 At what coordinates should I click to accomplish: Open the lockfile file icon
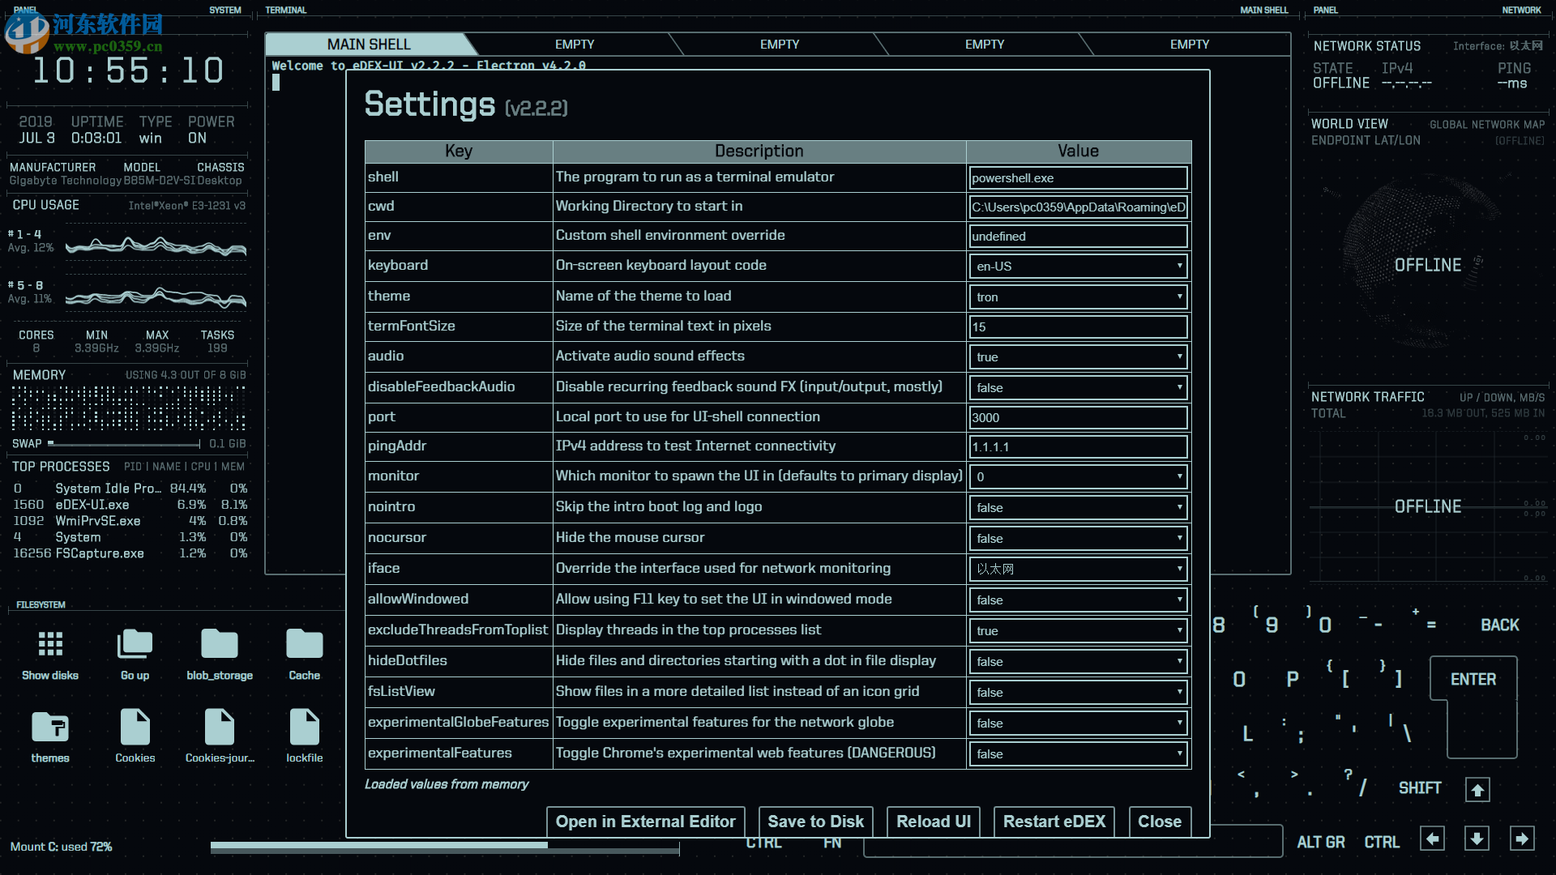304,728
